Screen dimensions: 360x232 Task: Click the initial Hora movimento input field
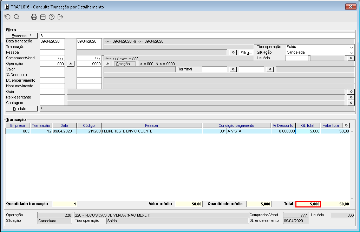52,86
